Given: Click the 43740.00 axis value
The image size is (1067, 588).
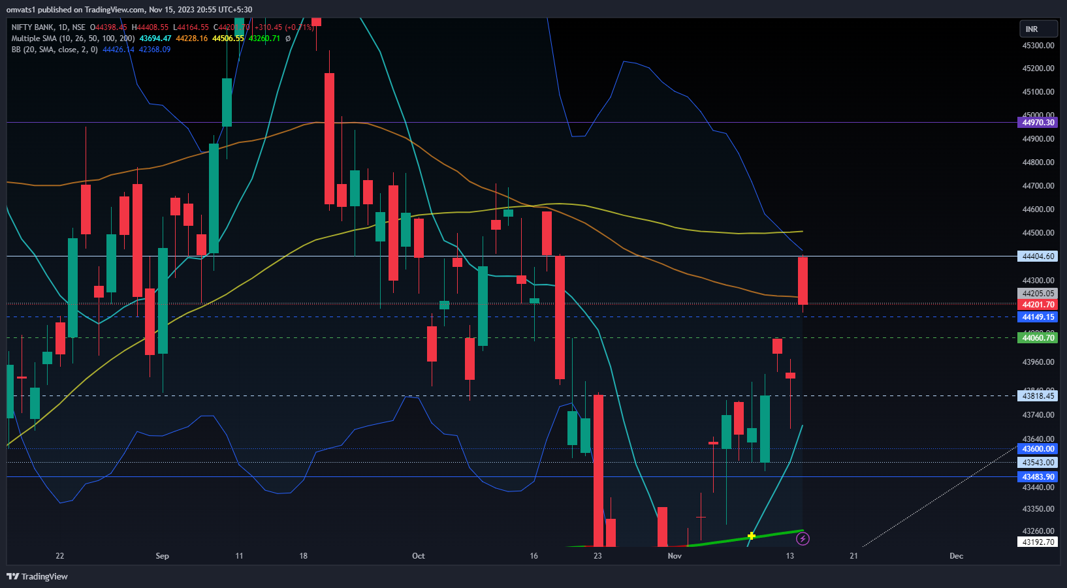Looking at the screenshot, I should 1038,415.
